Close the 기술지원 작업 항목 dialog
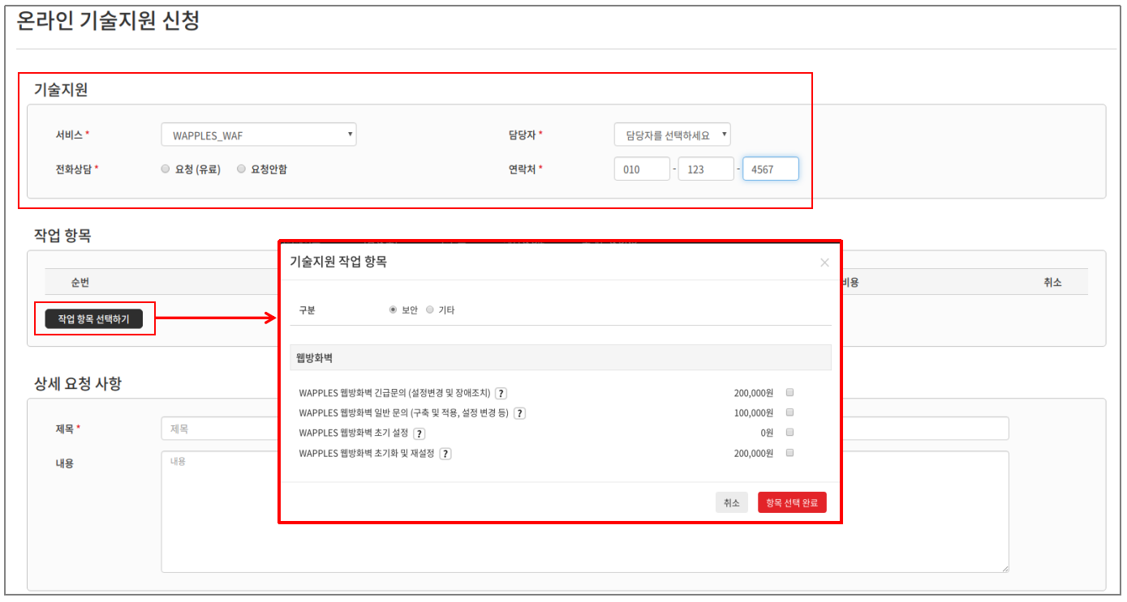 click(824, 263)
